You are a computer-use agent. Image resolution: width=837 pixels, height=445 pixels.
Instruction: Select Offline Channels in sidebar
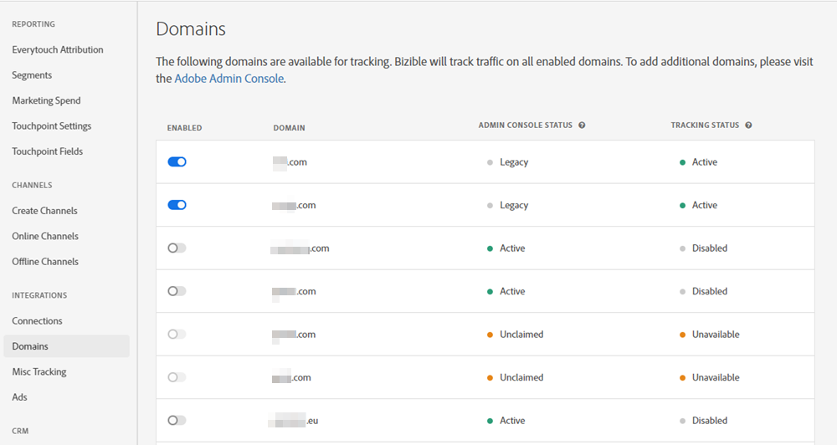click(45, 262)
